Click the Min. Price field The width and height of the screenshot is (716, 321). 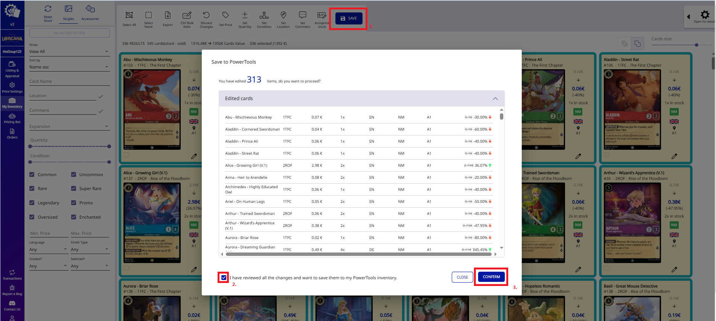48,233
